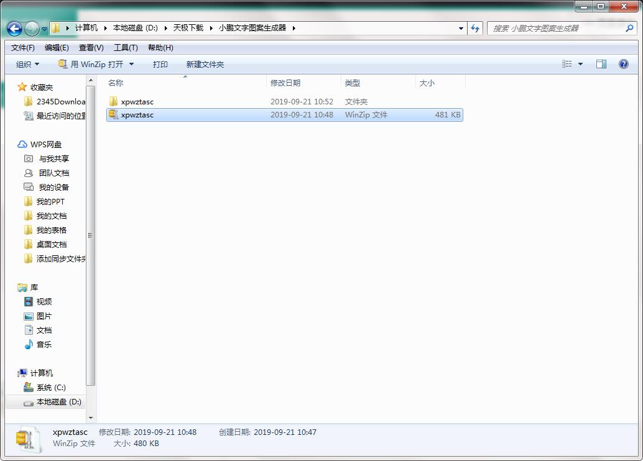Click the 新建文件夹 button
This screenshot has width=643, height=461.
pyautogui.click(x=205, y=63)
